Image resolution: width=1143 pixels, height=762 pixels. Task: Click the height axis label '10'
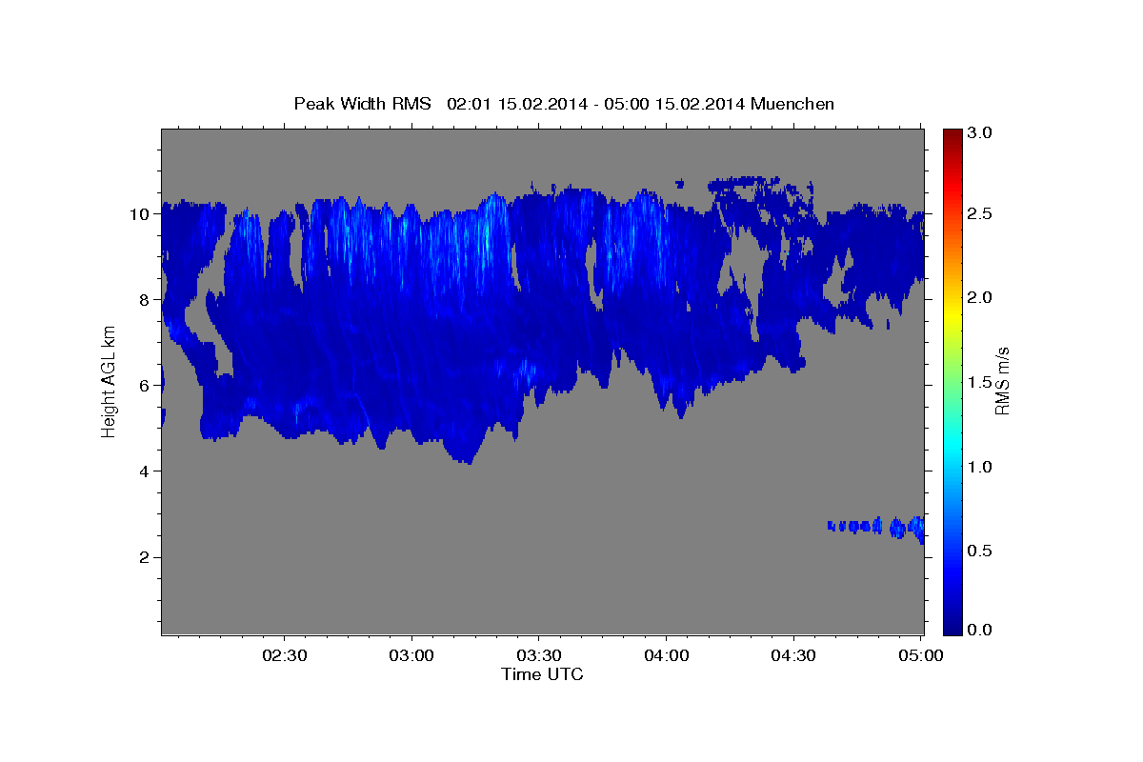pyautogui.click(x=140, y=214)
